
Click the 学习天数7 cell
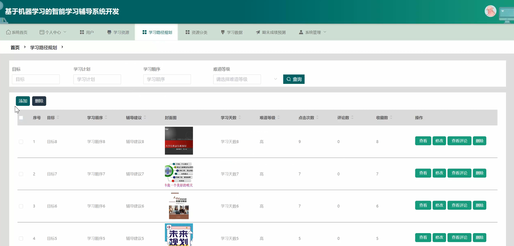click(x=230, y=174)
